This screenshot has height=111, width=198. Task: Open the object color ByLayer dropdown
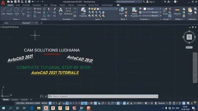pyautogui.click(x=161, y=9)
